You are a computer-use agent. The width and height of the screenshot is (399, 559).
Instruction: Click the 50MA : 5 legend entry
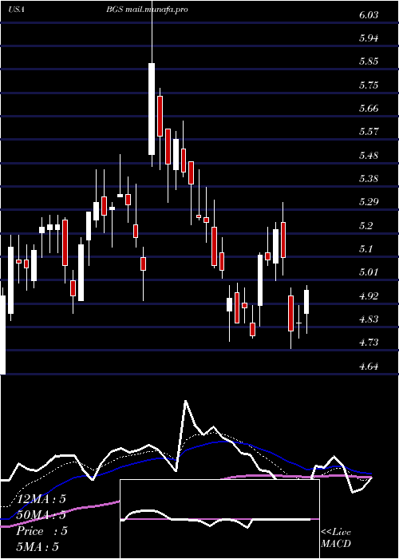41,515
